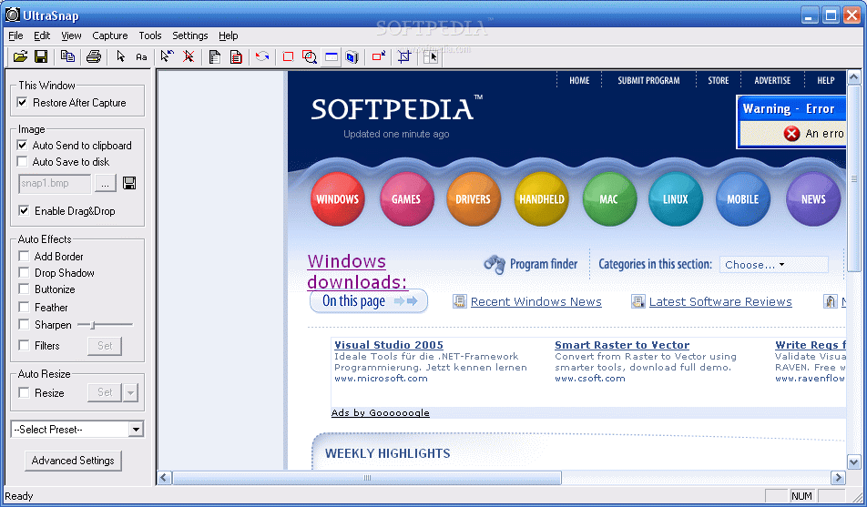Check the Add Border effect
867x507 pixels.
pyautogui.click(x=24, y=256)
